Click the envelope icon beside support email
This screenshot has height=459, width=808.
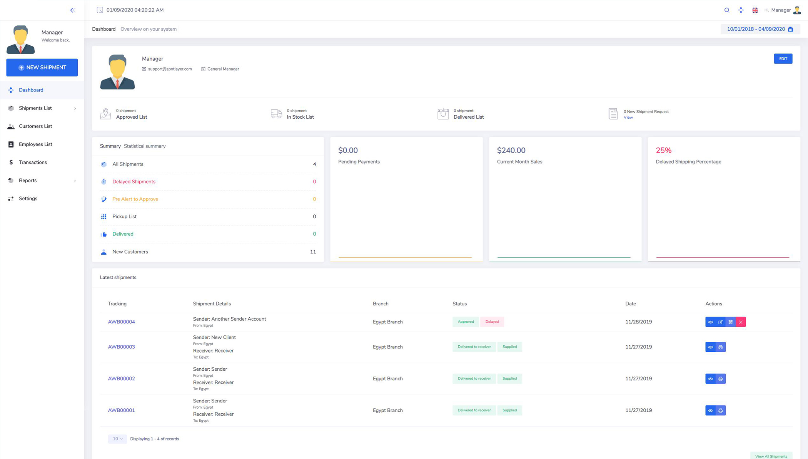(x=144, y=69)
